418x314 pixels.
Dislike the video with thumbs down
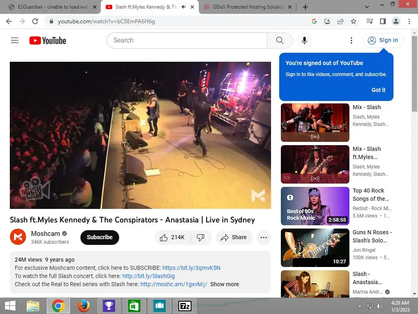[200, 238]
